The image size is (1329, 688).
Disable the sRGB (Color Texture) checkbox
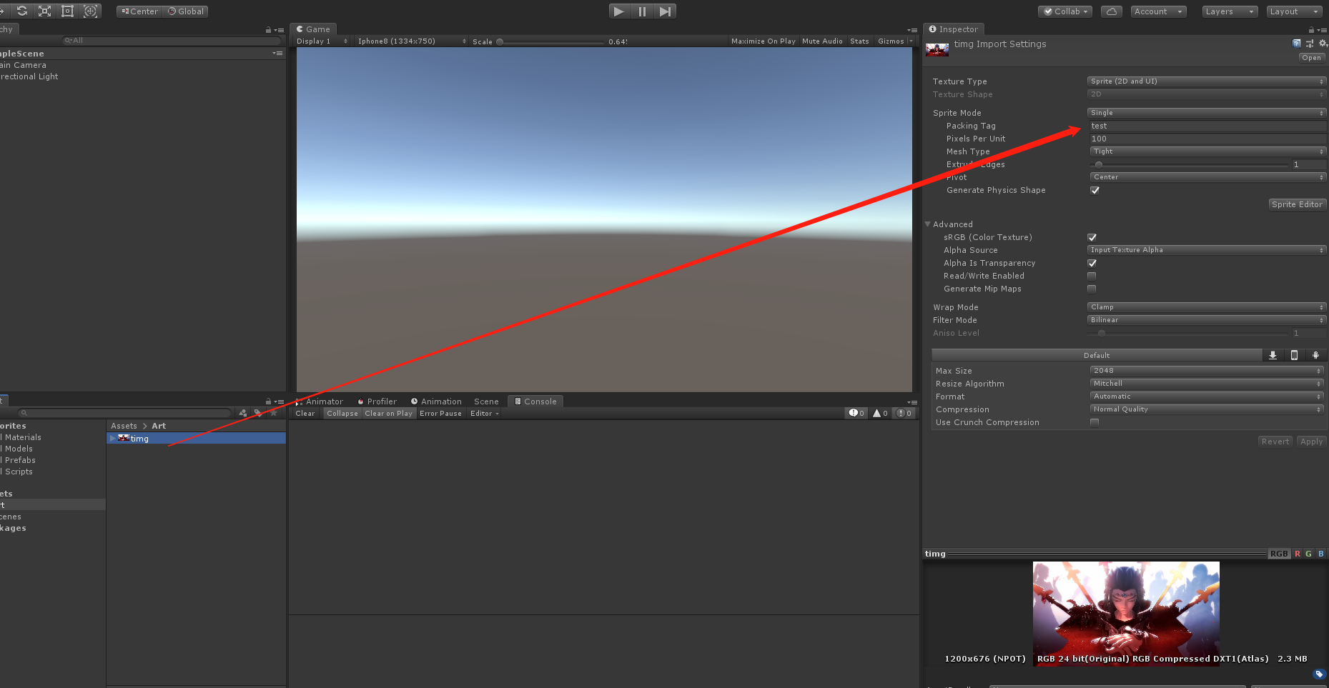1092,237
